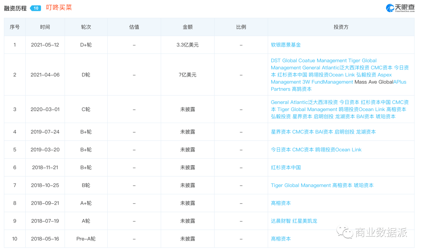Open 今日资本 link in the 2020-03-01 row

[349, 102]
